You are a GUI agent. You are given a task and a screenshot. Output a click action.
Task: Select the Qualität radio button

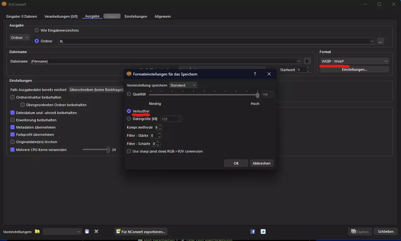point(129,94)
